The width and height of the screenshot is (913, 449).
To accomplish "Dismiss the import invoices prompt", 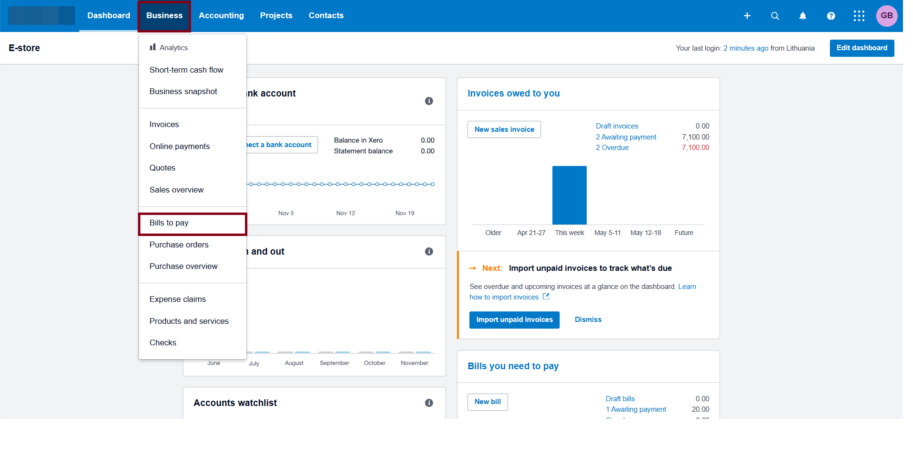I will pos(588,320).
